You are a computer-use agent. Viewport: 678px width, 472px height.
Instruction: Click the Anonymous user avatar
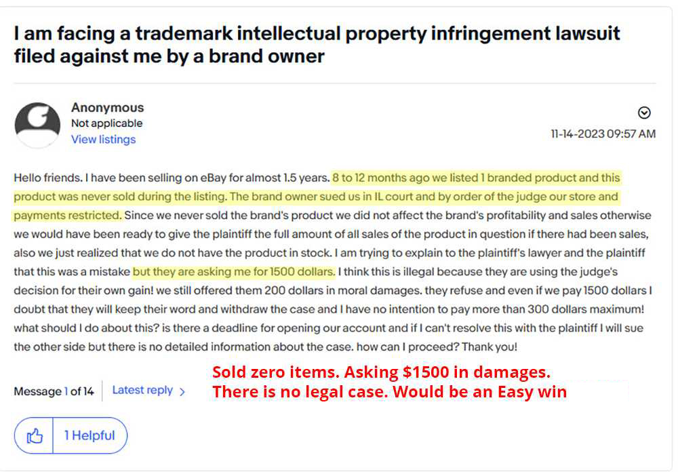click(37, 125)
